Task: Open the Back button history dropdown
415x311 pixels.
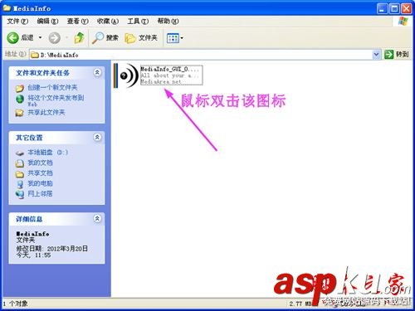Action: 40,37
